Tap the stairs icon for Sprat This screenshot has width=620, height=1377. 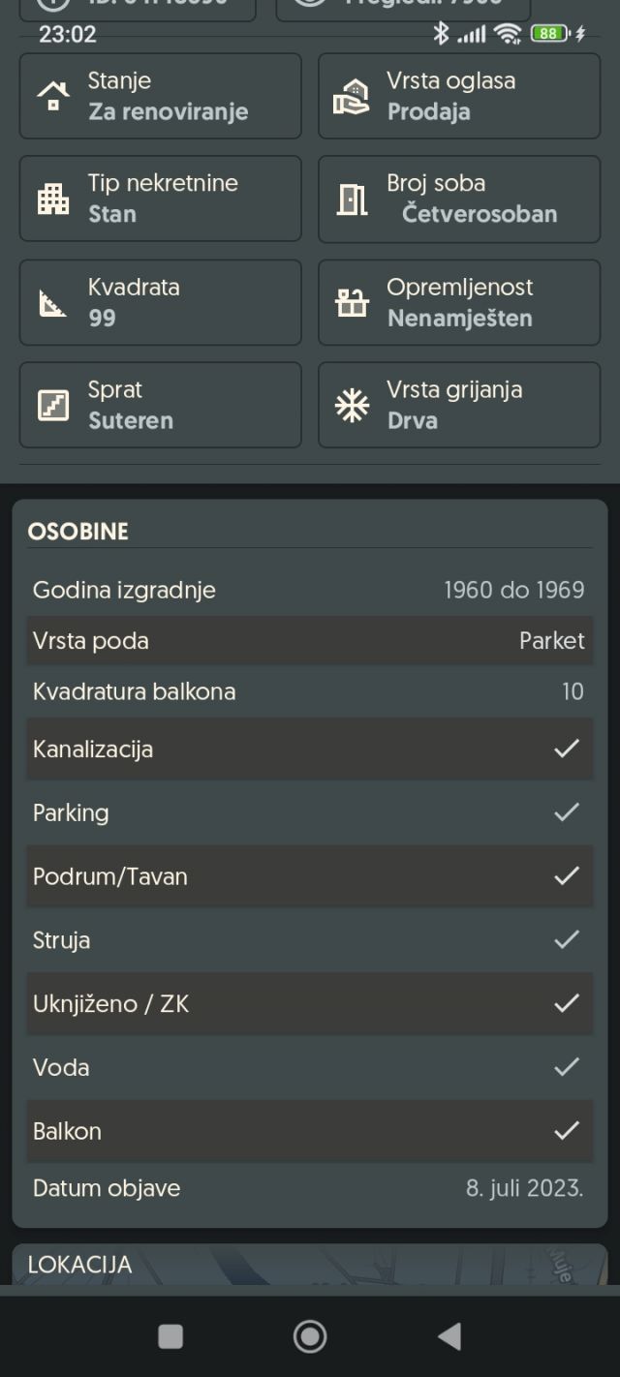point(53,406)
